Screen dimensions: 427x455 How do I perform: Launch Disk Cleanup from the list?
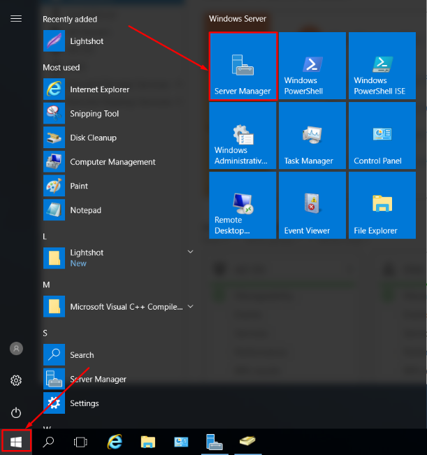tap(118, 138)
